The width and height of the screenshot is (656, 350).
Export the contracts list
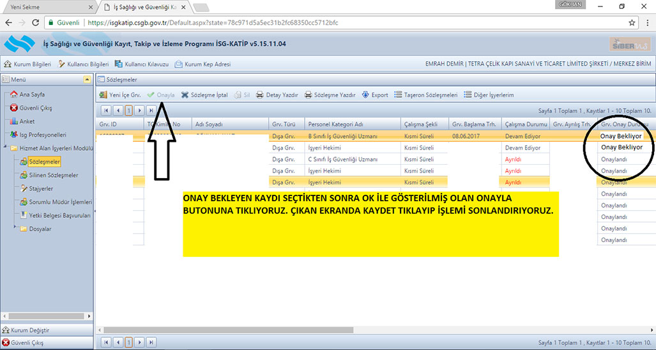point(374,95)
